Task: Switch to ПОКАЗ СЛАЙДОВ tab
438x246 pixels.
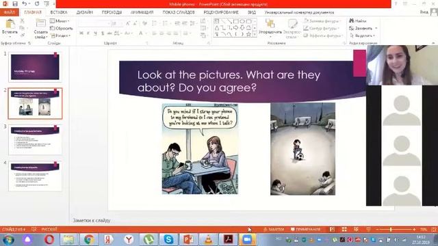Action: tap(179, 12)
